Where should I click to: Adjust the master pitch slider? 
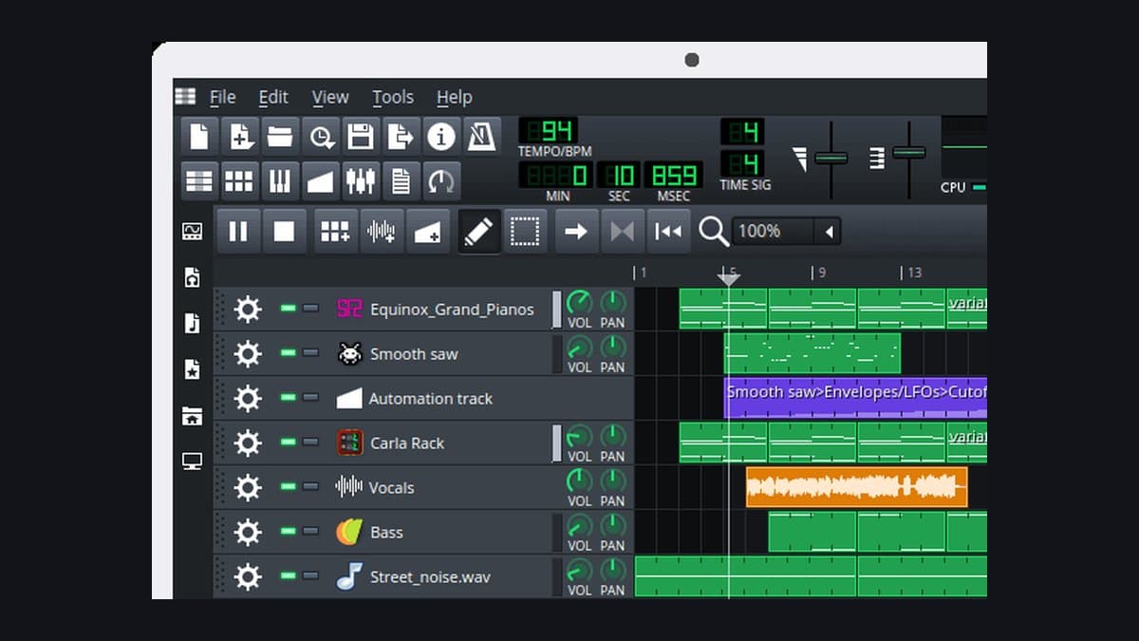pyautogui.click(x=908, y=152)
